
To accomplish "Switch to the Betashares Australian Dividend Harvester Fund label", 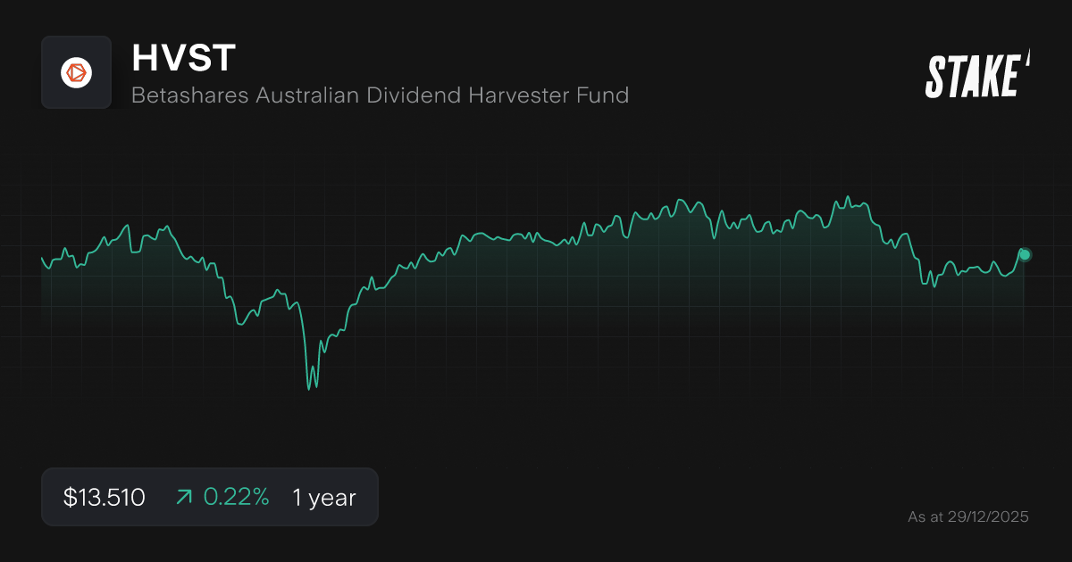I will point(380,95).
